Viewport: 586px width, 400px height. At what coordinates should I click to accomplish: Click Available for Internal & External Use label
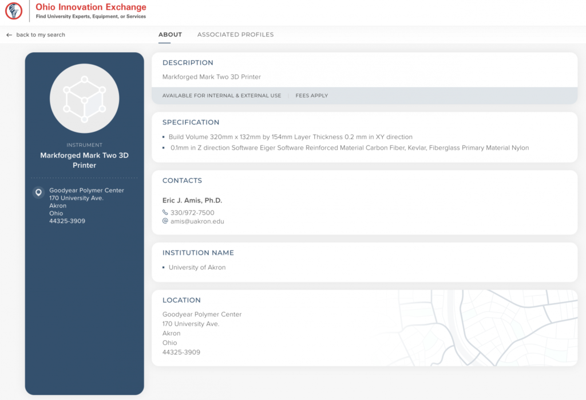point(221,96)
